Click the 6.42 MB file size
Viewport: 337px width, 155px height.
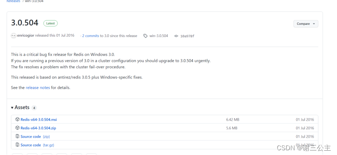click(232, 120)
